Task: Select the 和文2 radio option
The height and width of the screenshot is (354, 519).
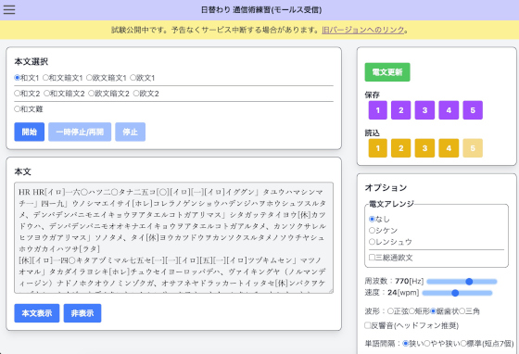Action: (x=17, y=94)
